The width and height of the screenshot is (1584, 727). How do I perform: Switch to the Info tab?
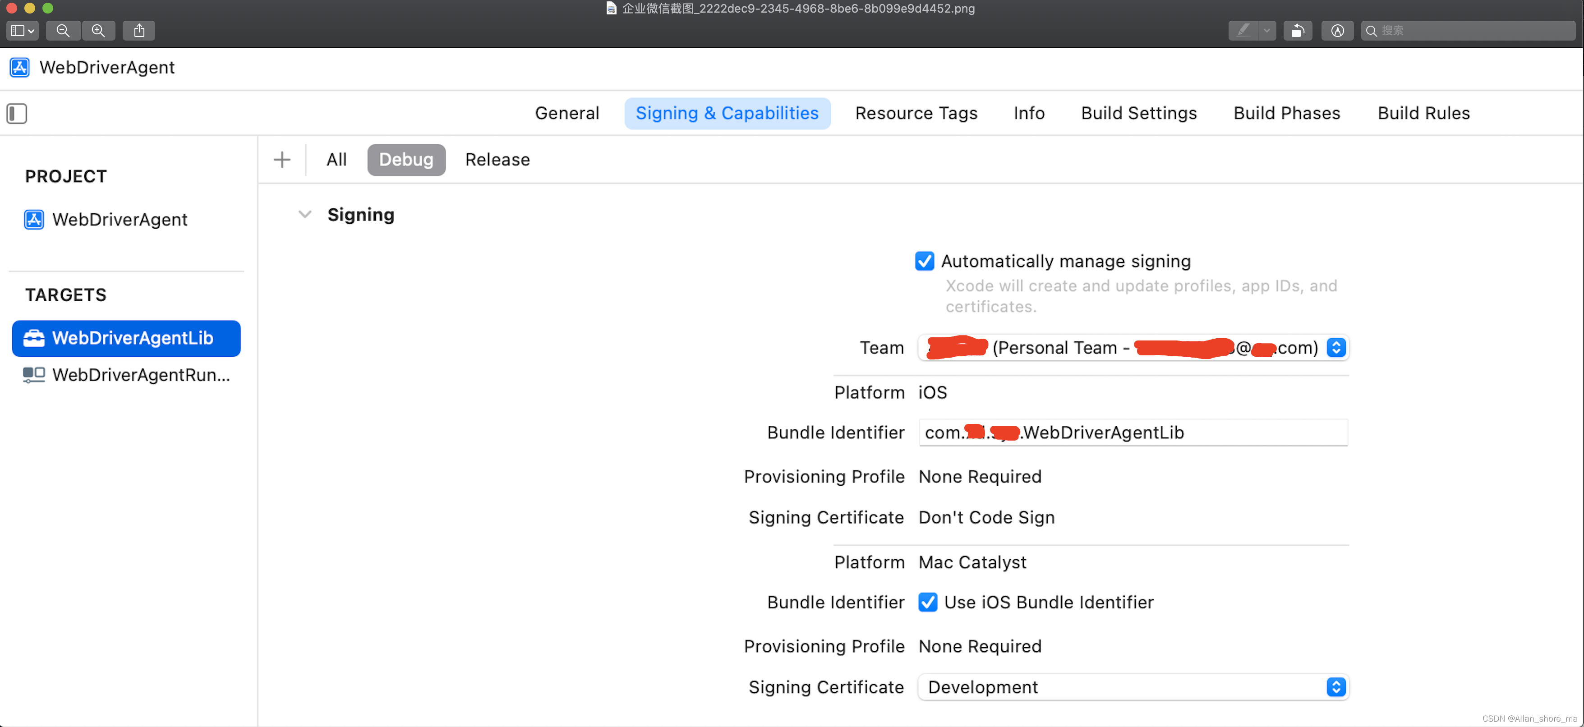tap(1029, 113)
